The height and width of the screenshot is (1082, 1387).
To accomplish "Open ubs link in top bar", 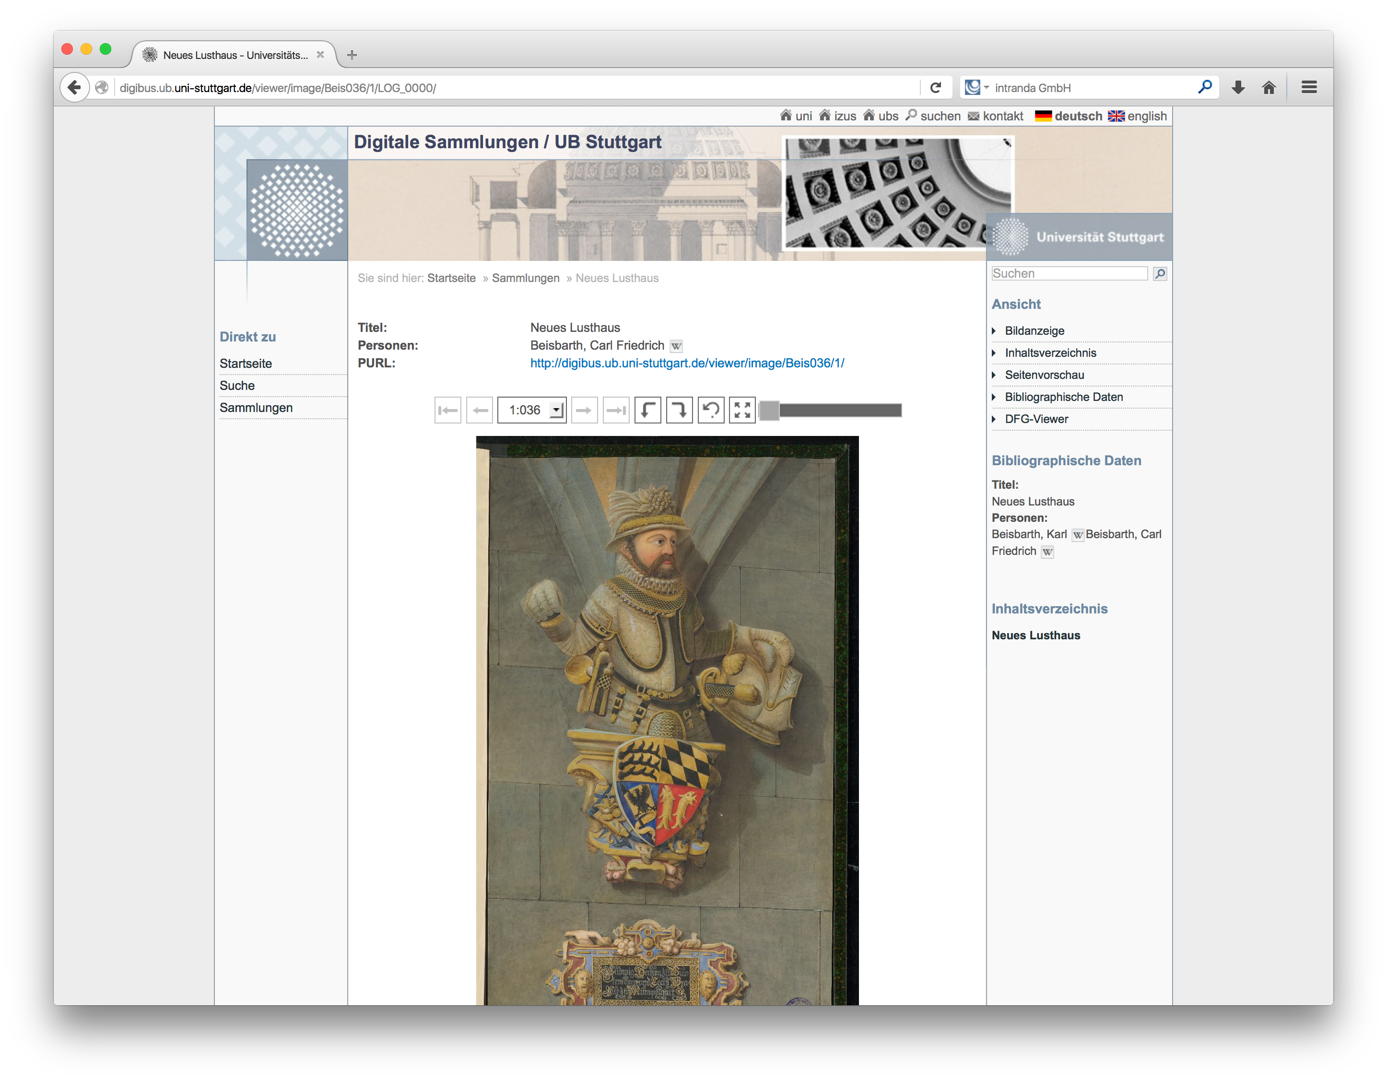I will 881,116.
